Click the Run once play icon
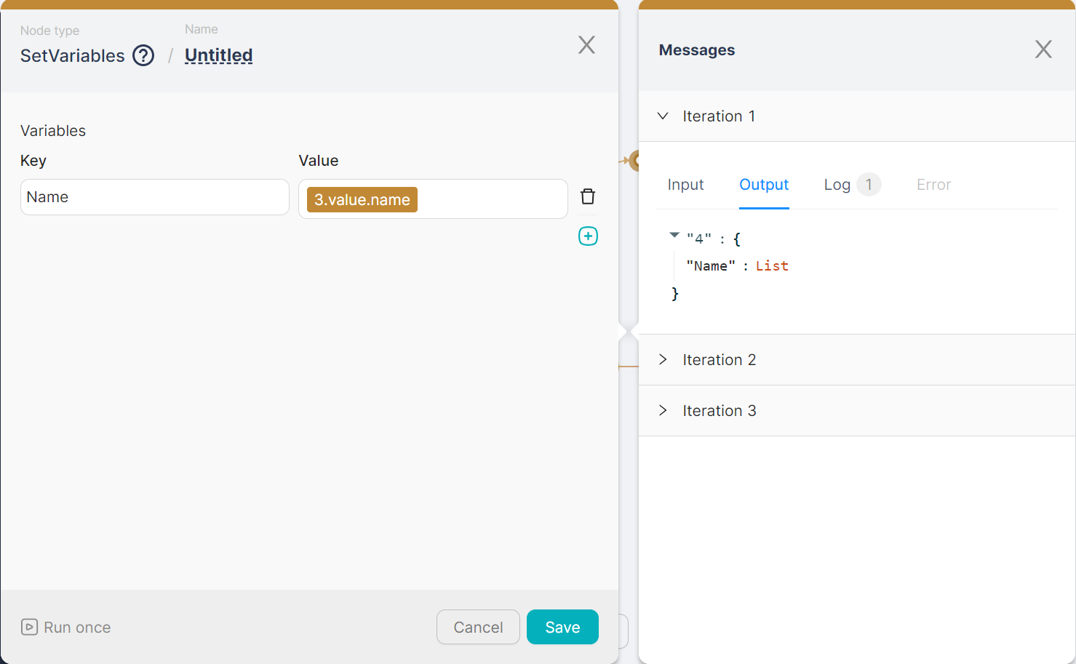 [x=29, y=627]
